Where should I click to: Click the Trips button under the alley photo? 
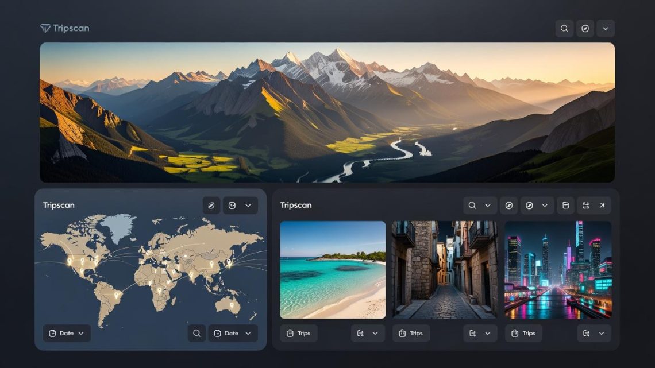[x=411, y=334]
